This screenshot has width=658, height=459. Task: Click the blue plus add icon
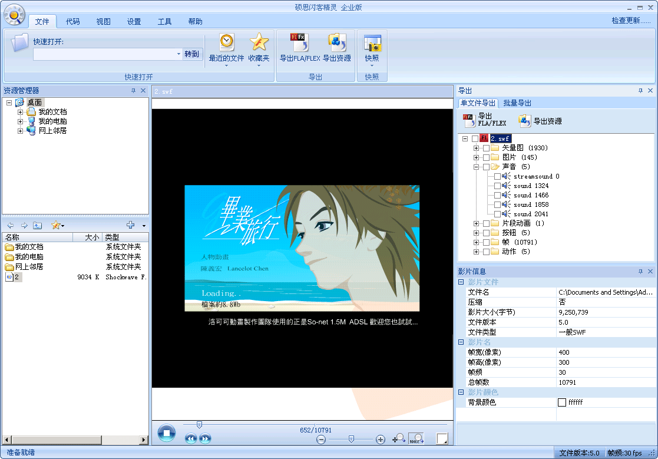pyautogui.click(x=131, y=225)
